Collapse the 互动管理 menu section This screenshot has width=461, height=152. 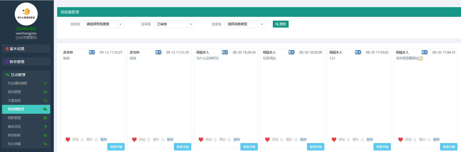coord(26,75)
